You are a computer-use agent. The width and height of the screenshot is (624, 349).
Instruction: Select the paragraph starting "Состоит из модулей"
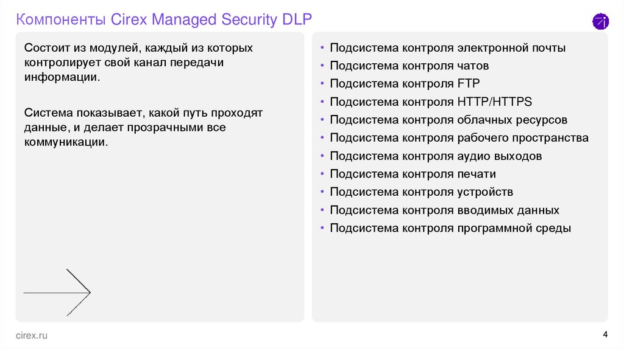click(x=139, y=63)
